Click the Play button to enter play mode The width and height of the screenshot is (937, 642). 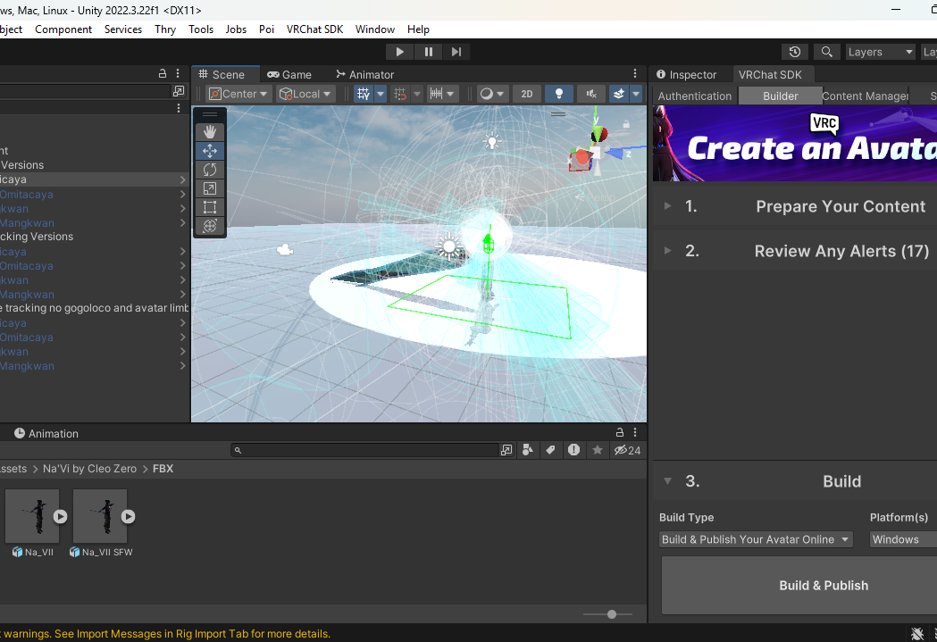(x=400, y=52)
